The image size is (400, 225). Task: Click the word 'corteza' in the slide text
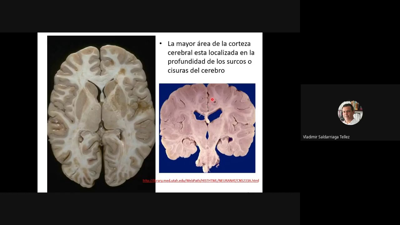point(239,44)
